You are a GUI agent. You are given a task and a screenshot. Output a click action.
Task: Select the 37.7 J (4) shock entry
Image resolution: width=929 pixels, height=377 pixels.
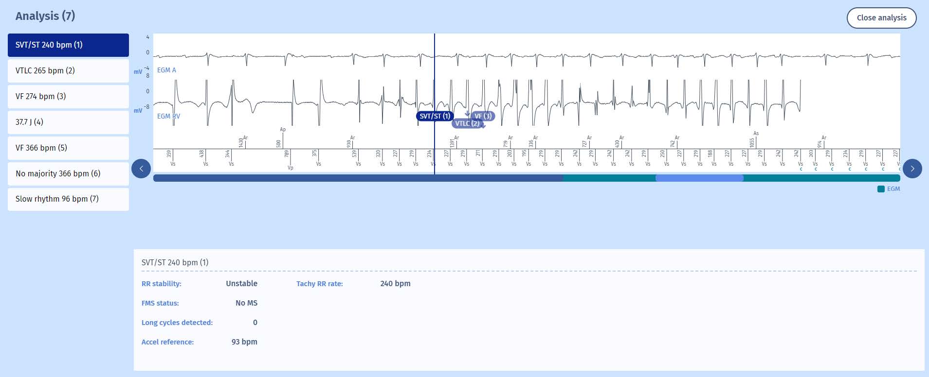[x=68, y=122]
